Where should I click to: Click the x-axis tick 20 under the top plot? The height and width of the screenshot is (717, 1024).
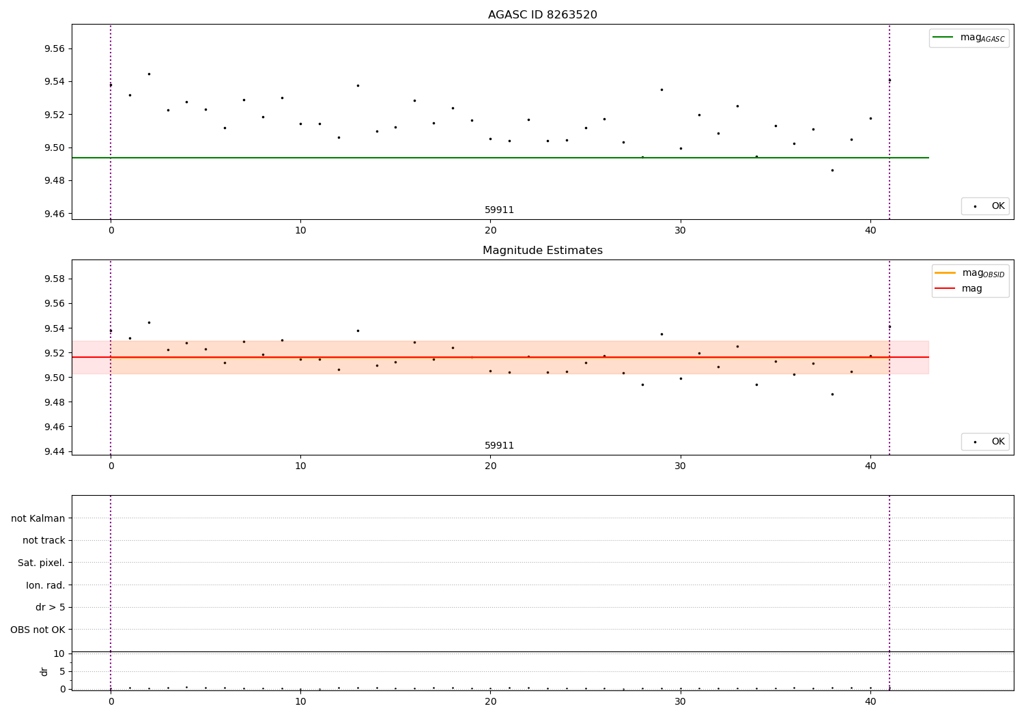[490, 230]
